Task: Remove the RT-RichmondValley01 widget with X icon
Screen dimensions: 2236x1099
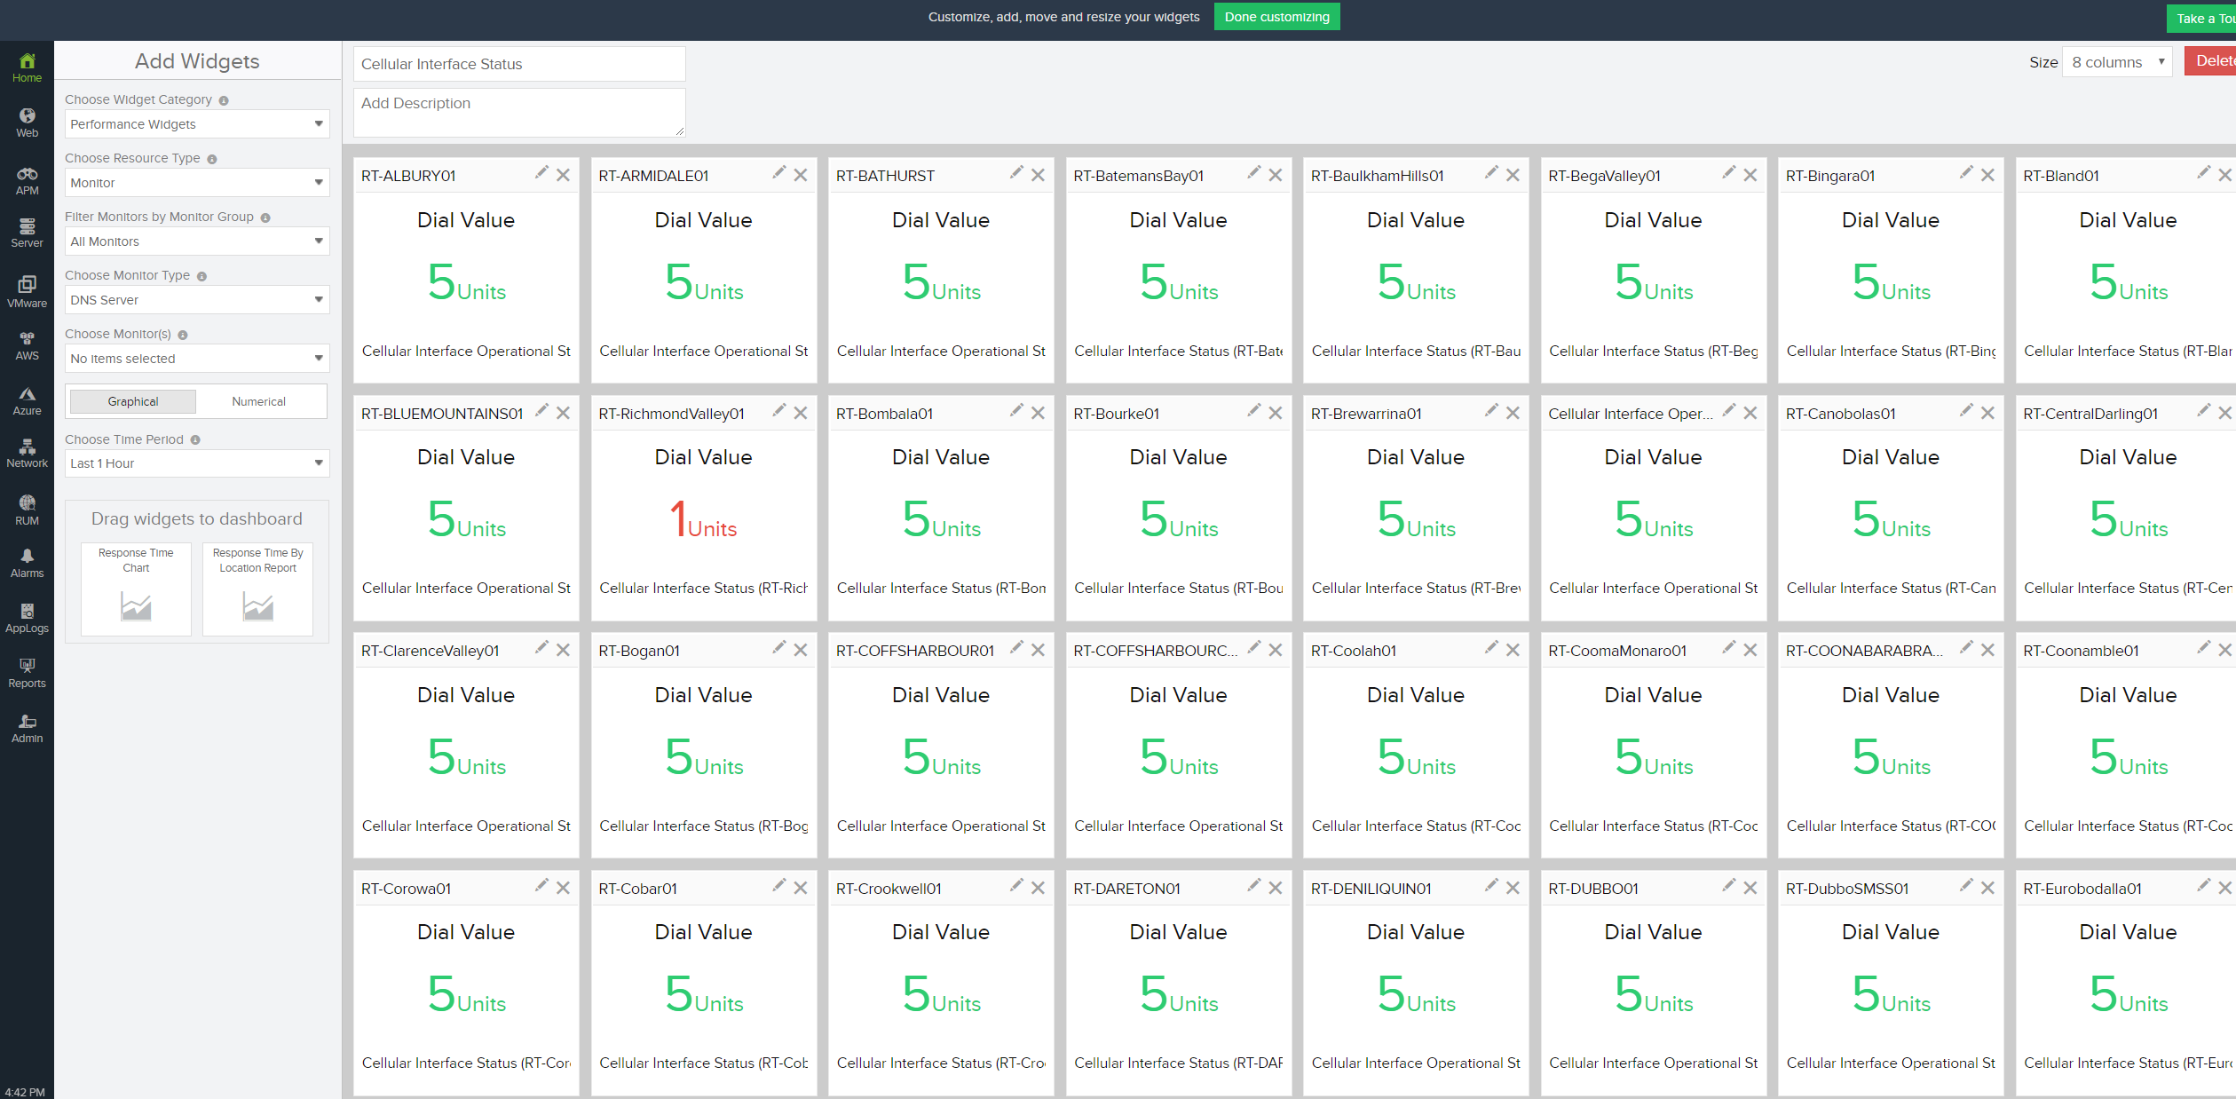Action: [800, 413]
